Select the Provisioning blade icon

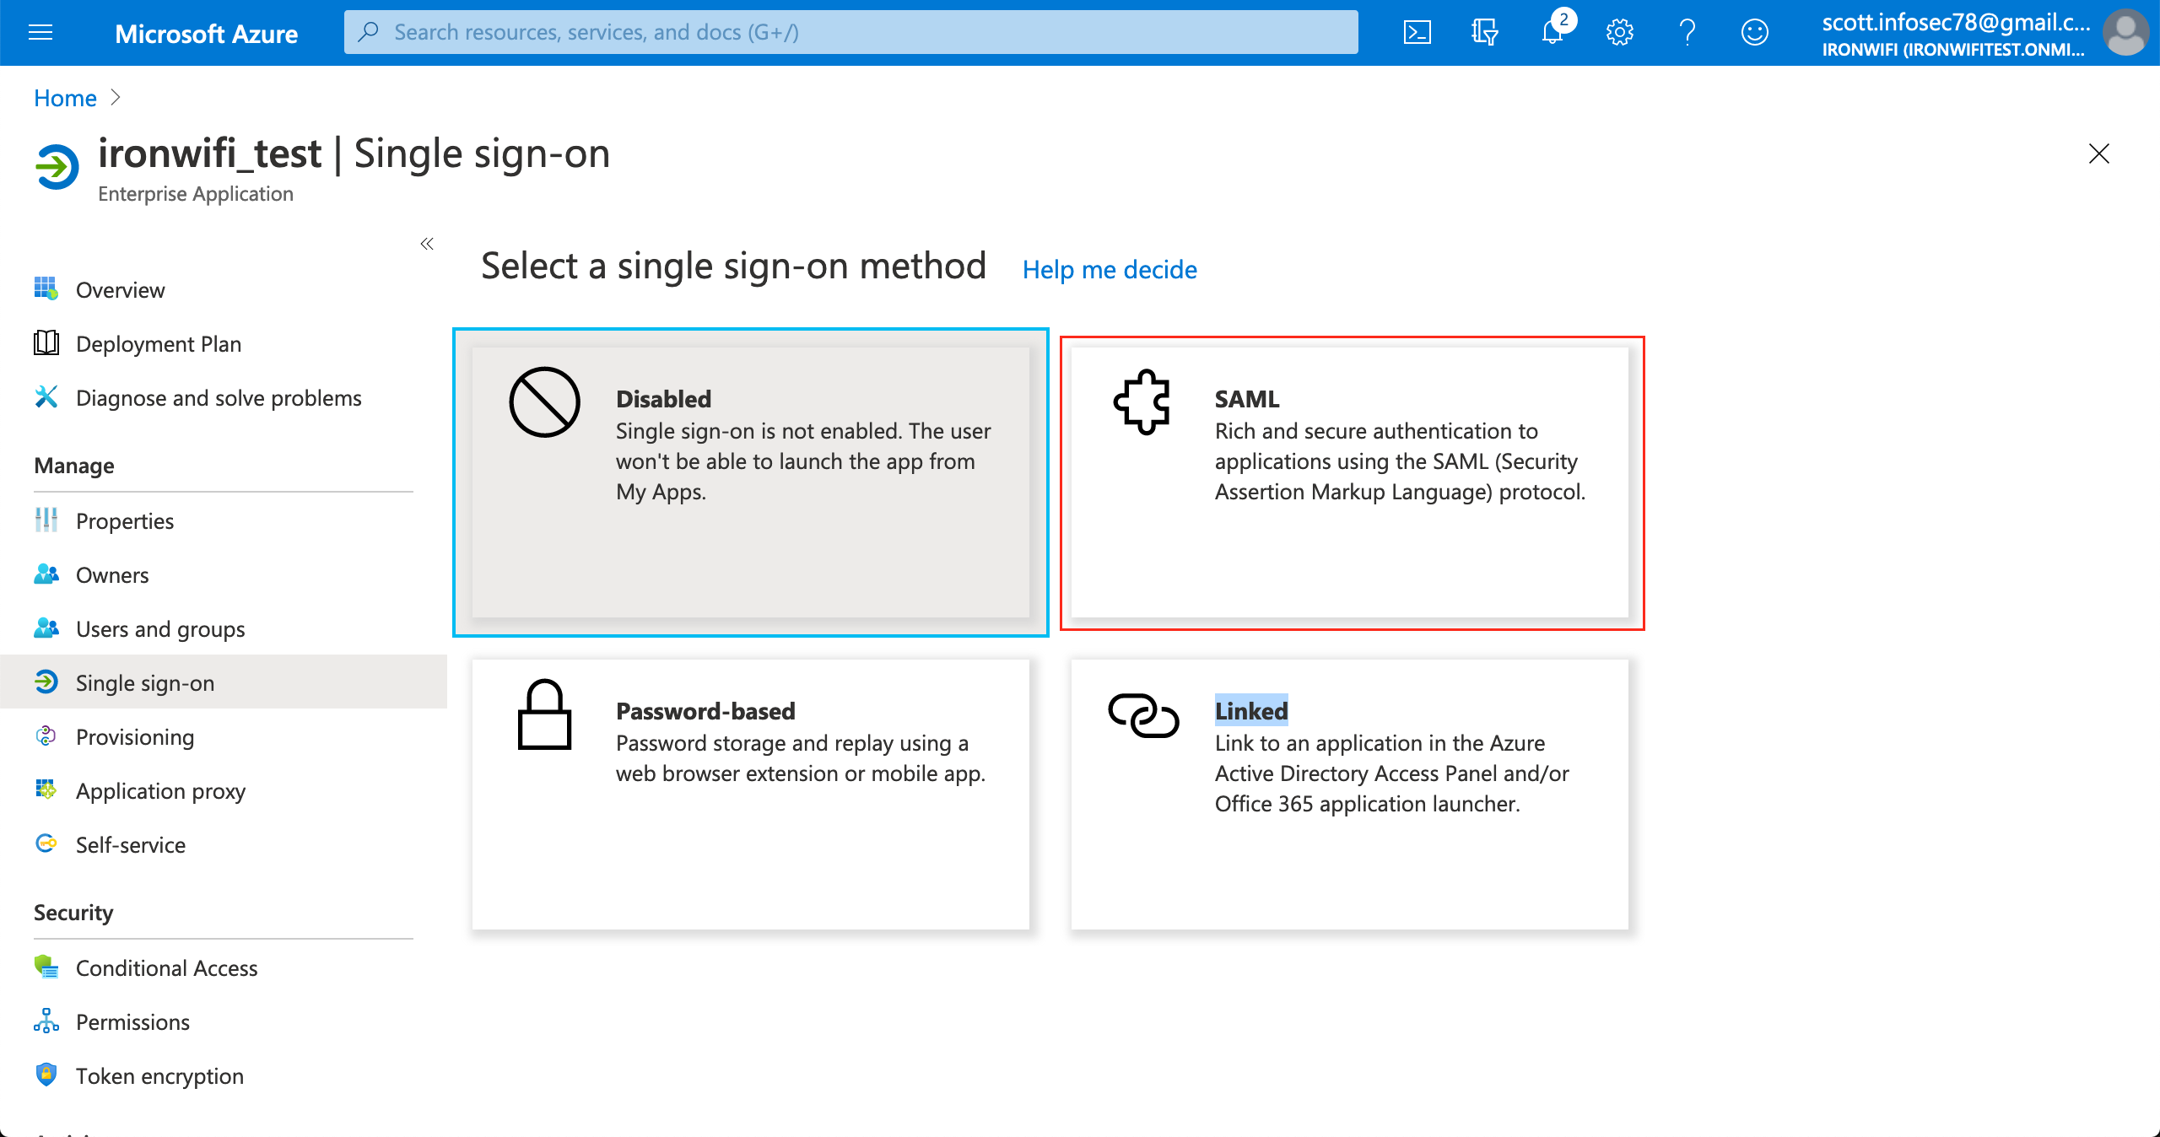(46, 736)
